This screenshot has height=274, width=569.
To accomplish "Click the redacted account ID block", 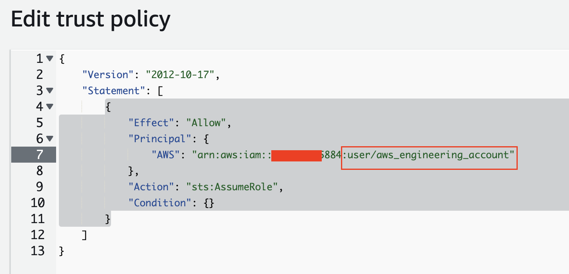I will click(297, 155).
